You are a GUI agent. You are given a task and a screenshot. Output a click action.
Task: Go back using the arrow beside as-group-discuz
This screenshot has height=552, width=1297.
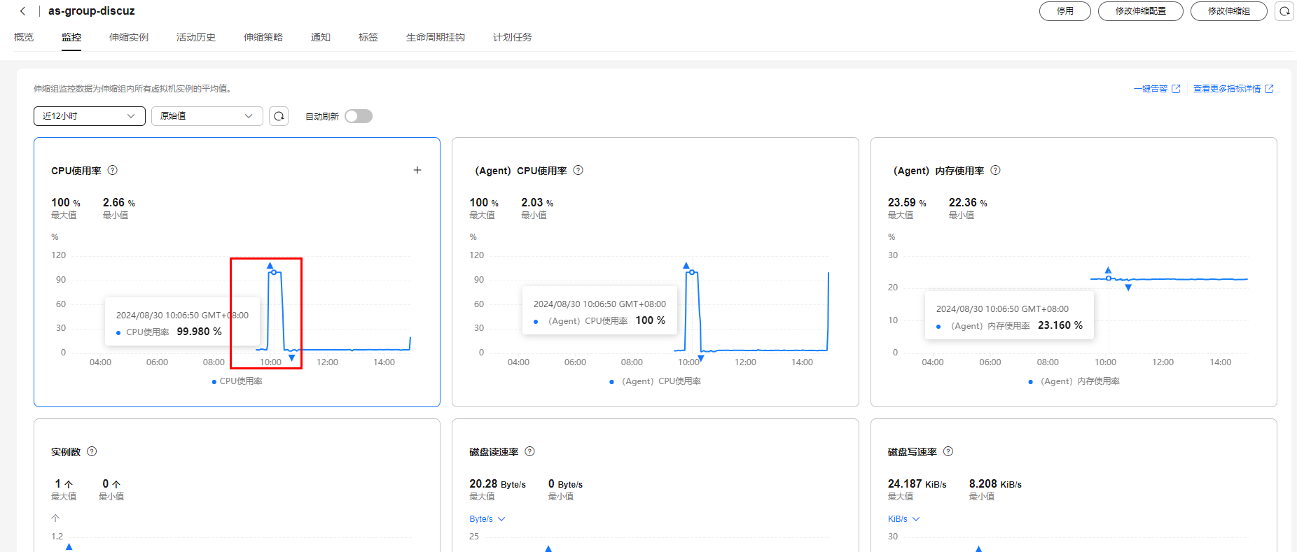[23, 11]
